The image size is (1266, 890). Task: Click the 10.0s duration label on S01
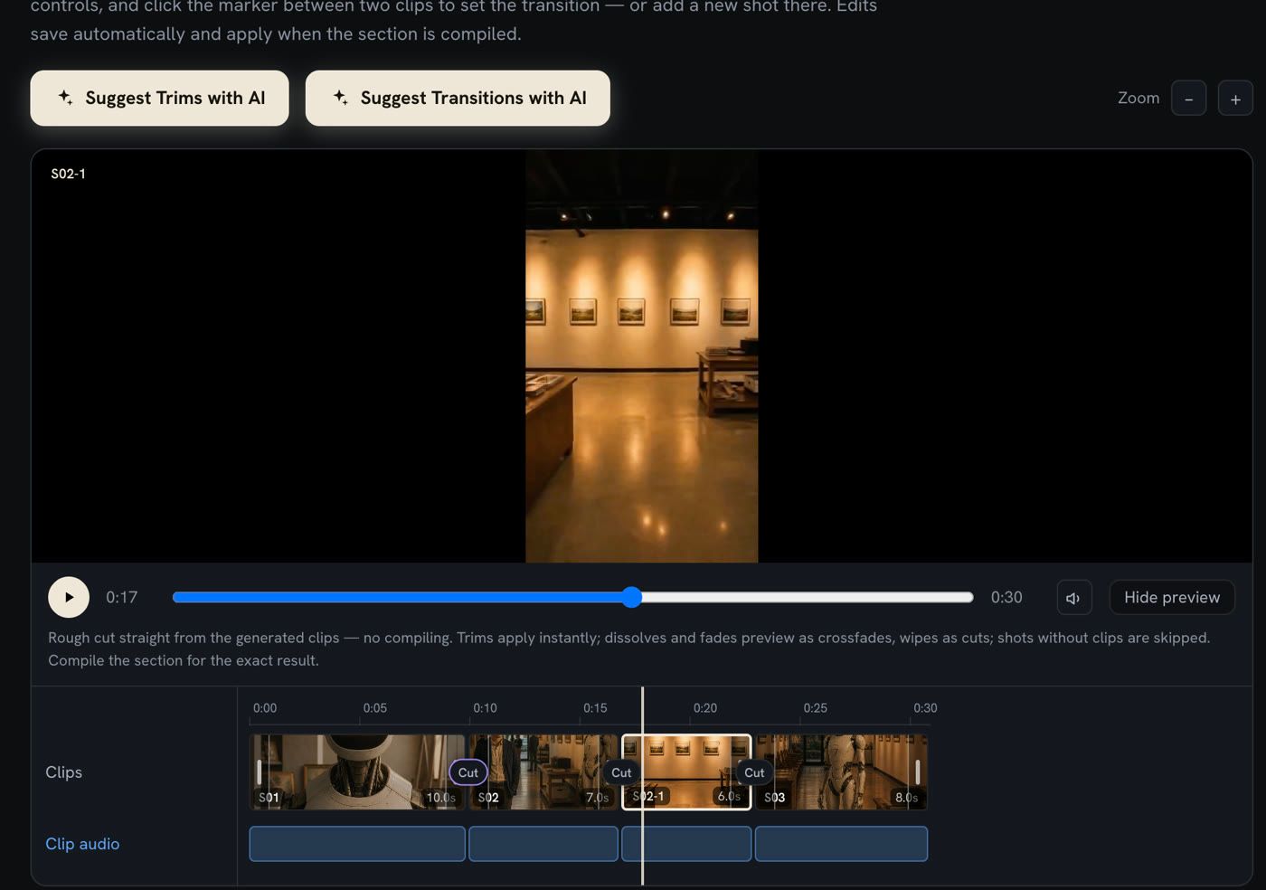pyautogui.click(x=441, y=797)
